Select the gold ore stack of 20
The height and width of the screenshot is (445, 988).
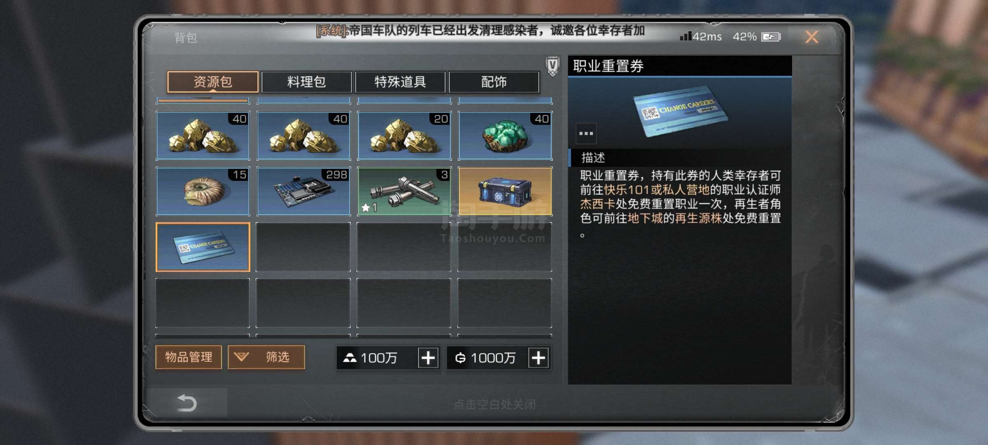(404, 136)
